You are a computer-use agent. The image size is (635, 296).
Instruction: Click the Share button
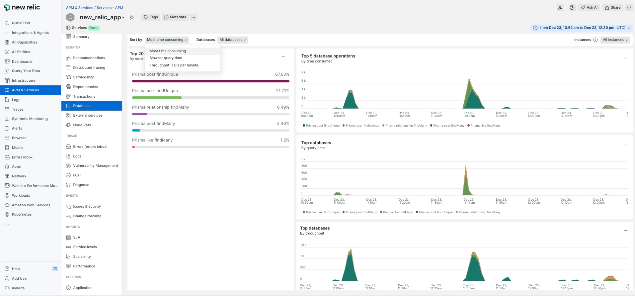pyautogui.click(x=612, y=7)
